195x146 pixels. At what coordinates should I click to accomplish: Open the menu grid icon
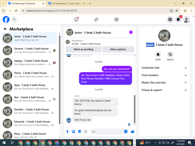tap(170, 19)
